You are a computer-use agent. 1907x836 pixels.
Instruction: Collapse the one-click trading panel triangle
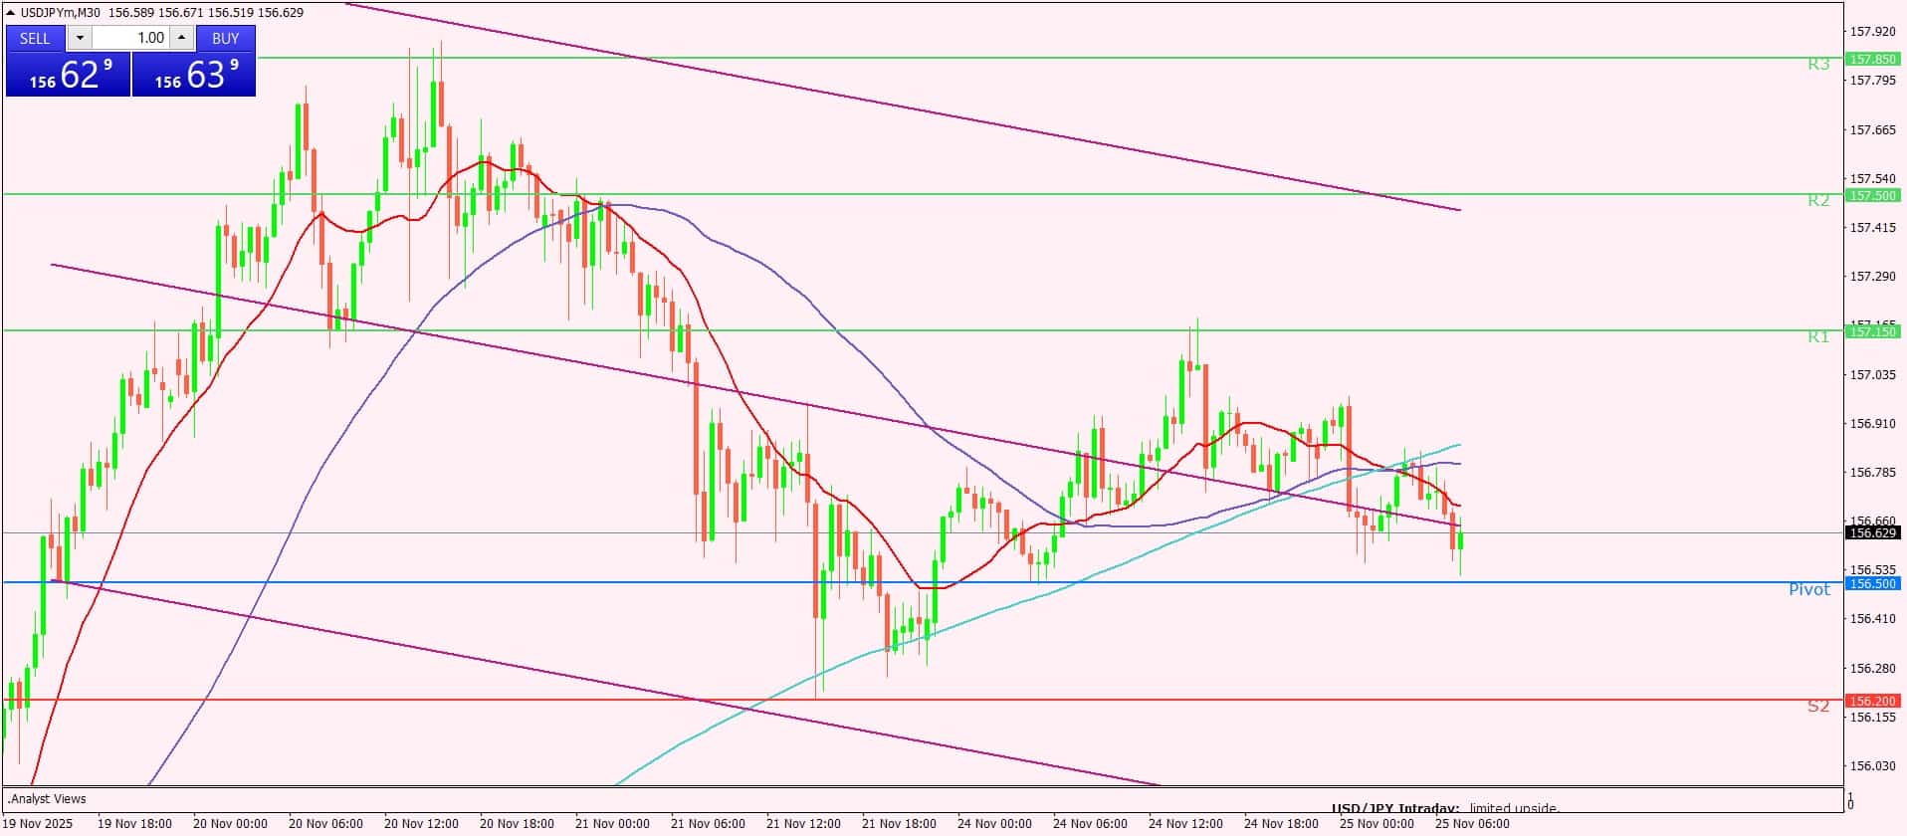[11, 13]
